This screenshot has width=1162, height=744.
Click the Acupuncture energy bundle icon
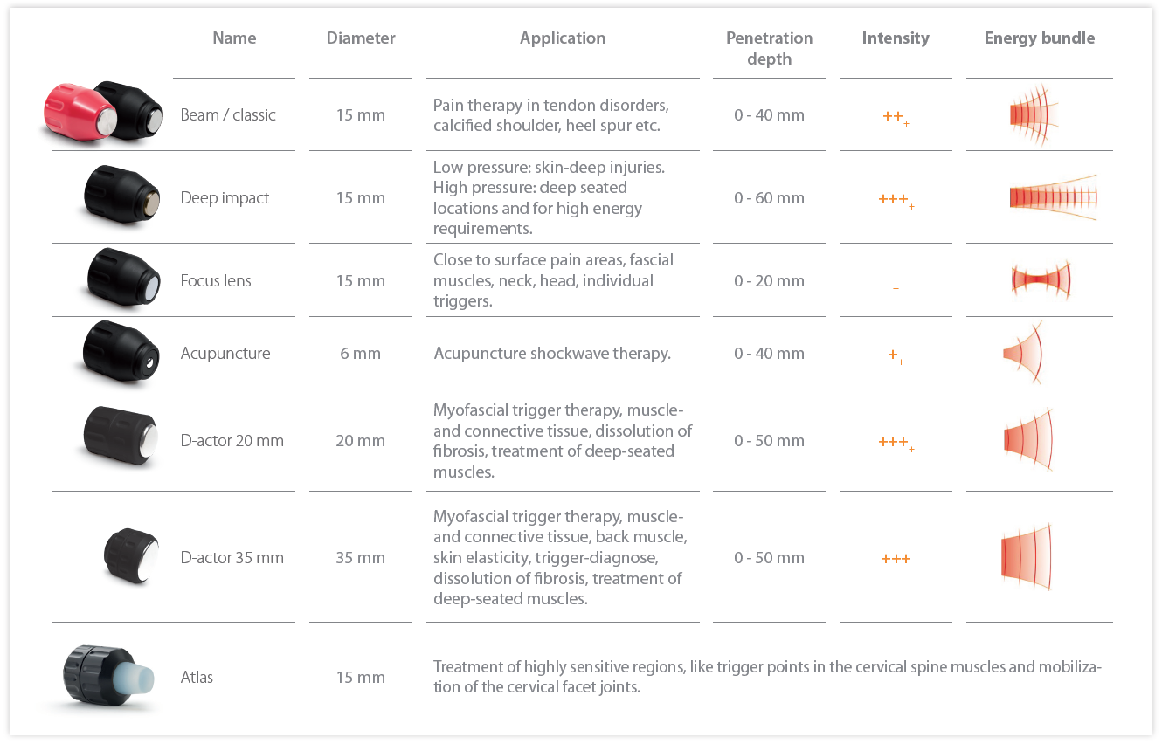pyautogui.click(x=1024, y=353)
